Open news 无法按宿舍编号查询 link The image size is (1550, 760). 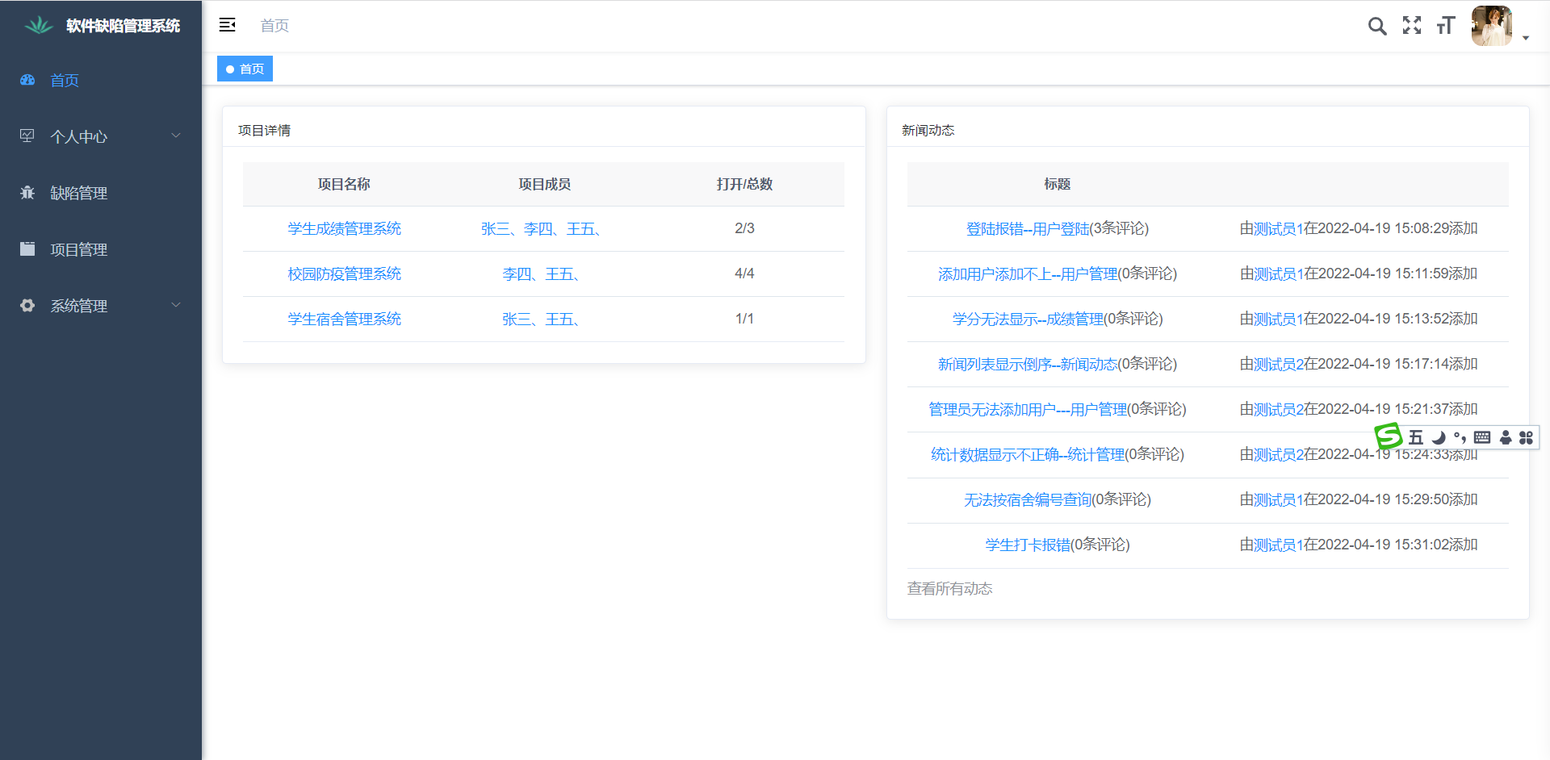coord(1028,499)
